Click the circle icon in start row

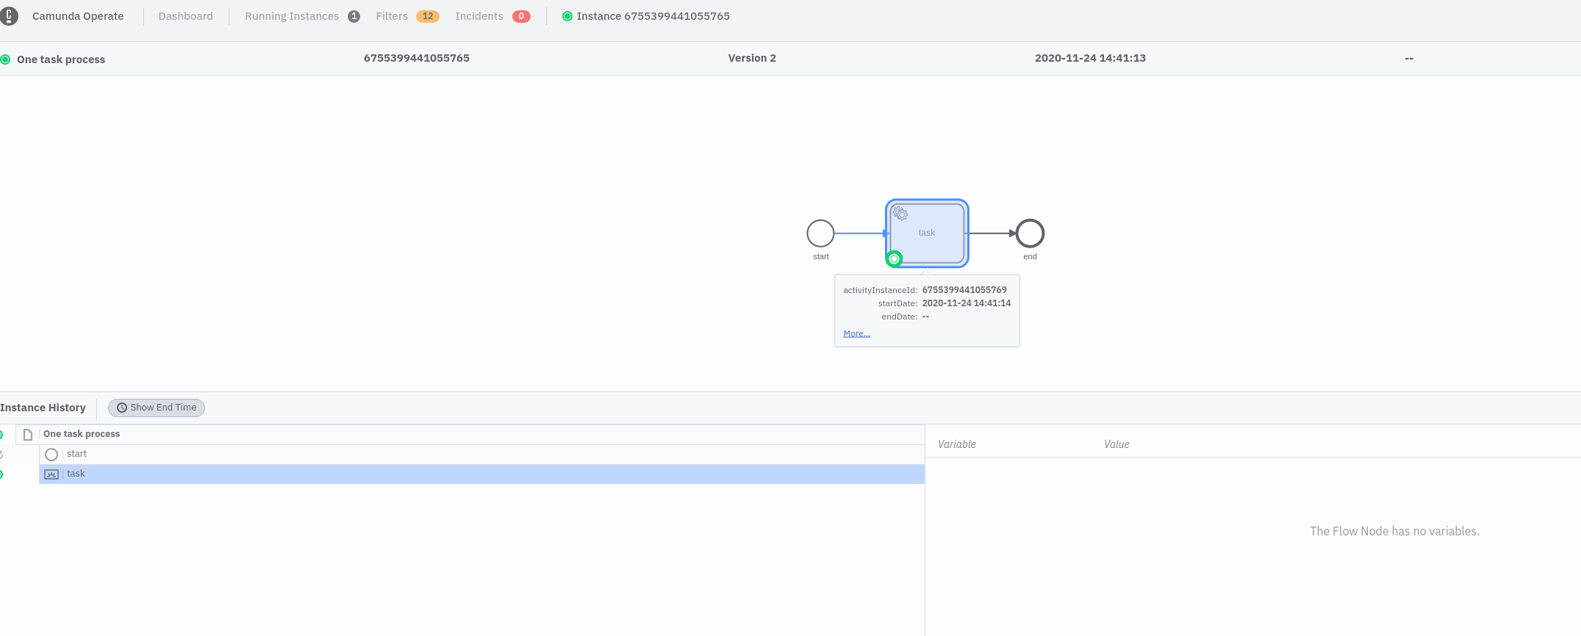point(51,455)
